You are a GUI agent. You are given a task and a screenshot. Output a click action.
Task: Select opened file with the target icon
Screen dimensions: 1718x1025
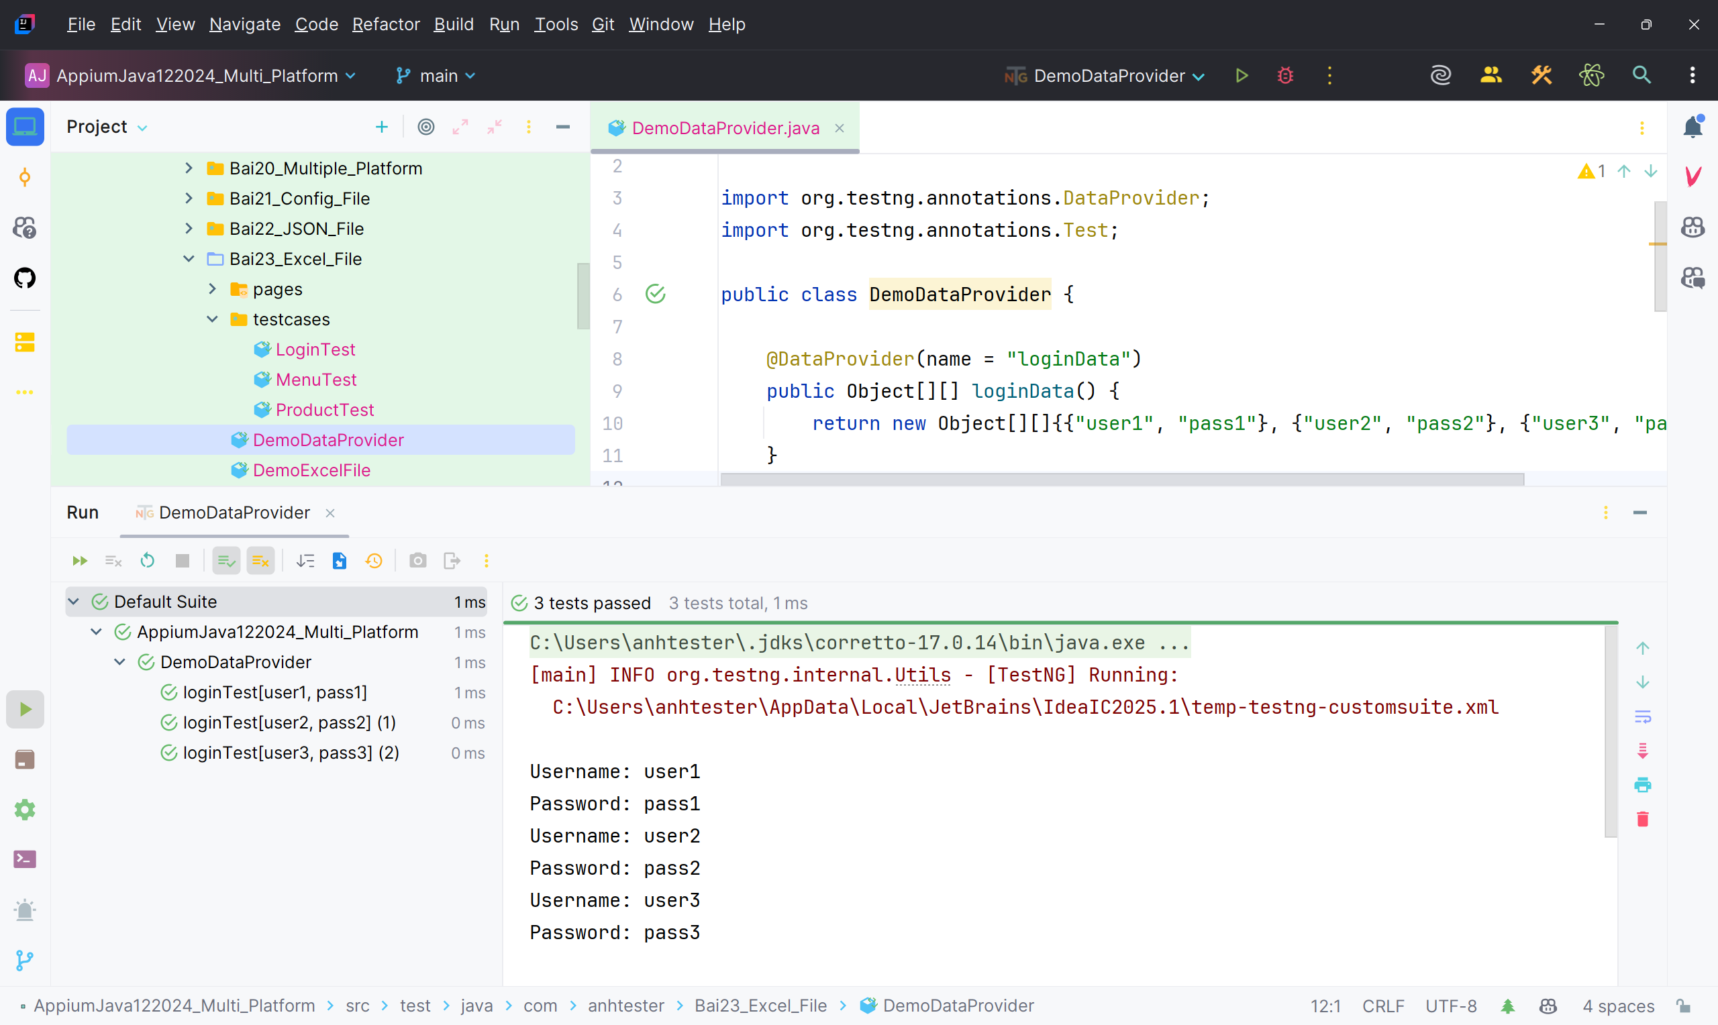pos(426,127)
